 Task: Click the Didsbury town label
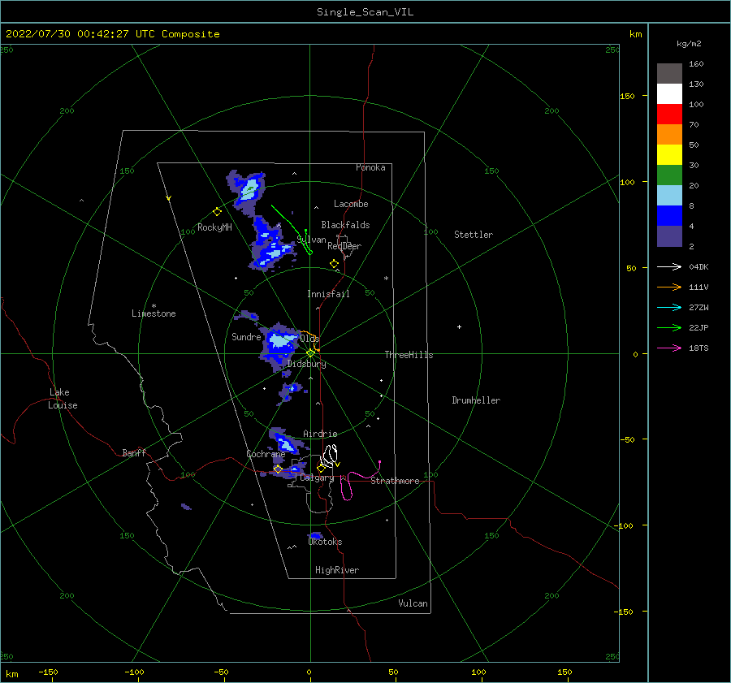306,364
